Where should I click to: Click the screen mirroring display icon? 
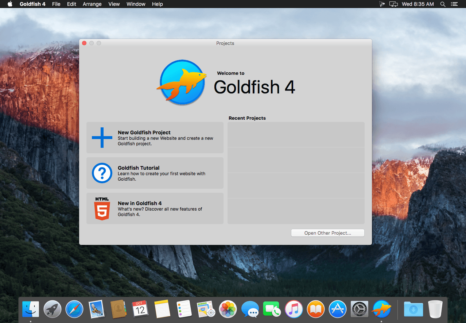pyautogui.click(x=393, y=4)
